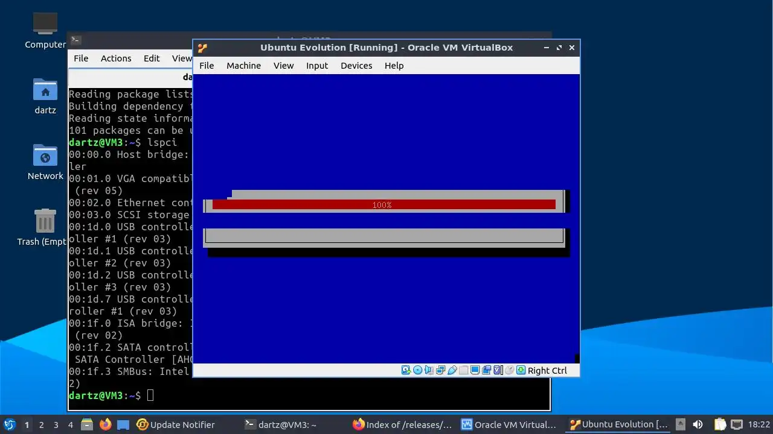This screenshot has height=434, width=773.
Task: Click the USB devices icon in VirtualBox status bar
Action: pos(452,370)
